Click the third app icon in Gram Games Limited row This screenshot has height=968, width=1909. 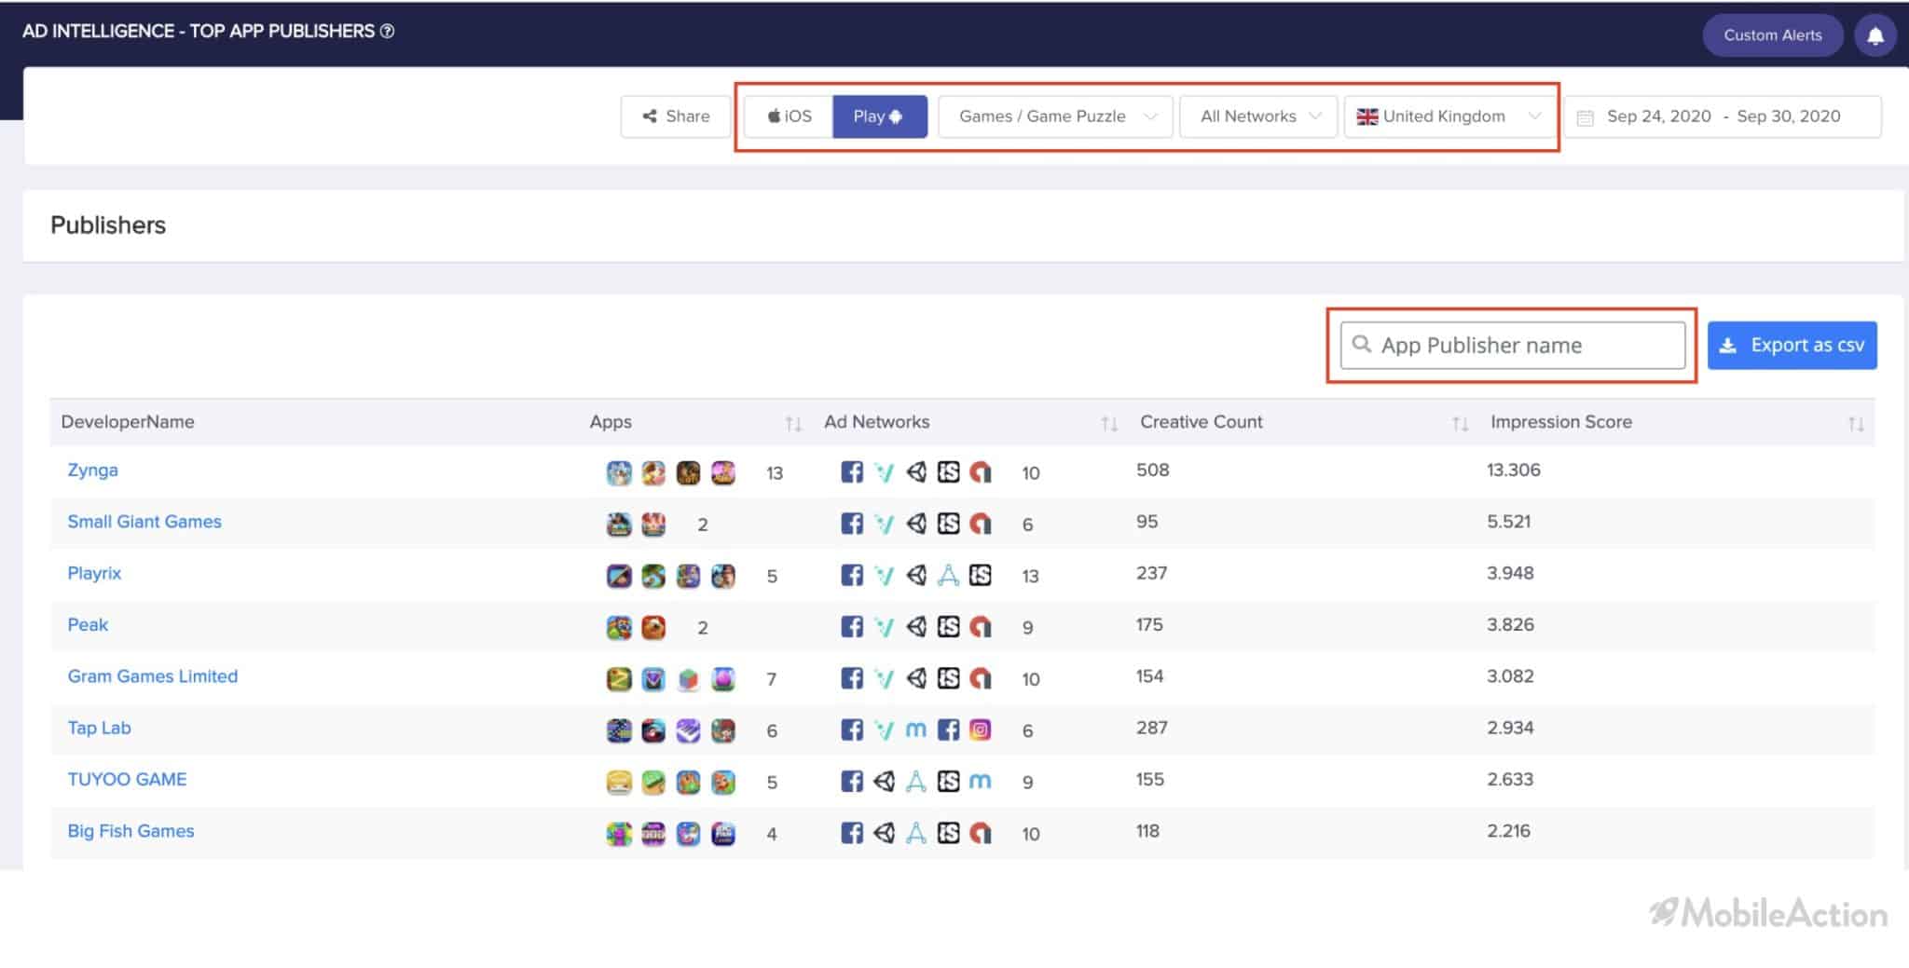click(x=688, y=679)
